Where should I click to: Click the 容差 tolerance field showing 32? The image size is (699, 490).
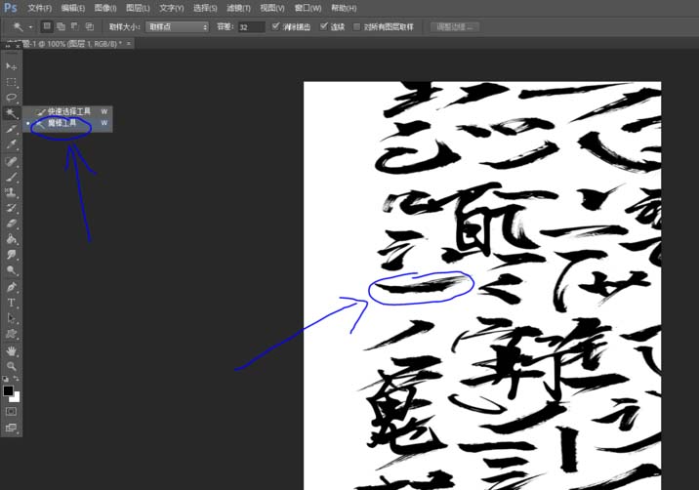(252, 27)
